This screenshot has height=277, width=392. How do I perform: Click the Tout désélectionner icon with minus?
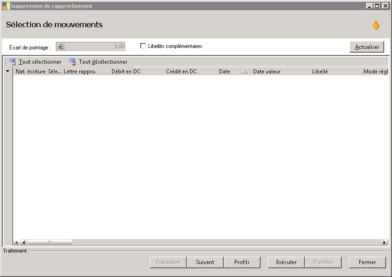click(x=72, y=62)
